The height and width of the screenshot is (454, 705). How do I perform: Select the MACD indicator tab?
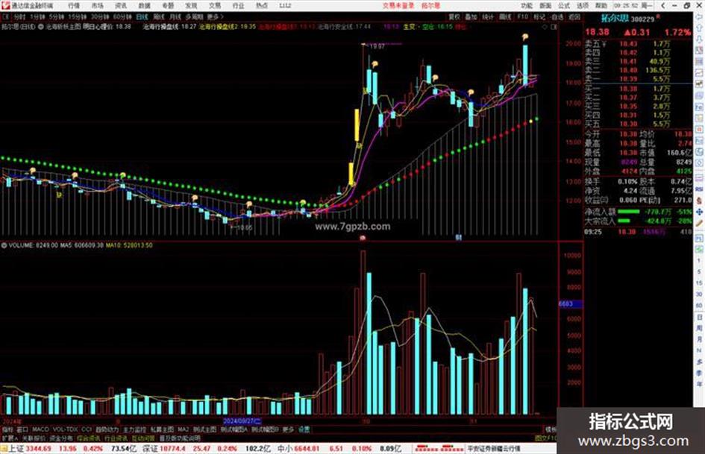40,429
